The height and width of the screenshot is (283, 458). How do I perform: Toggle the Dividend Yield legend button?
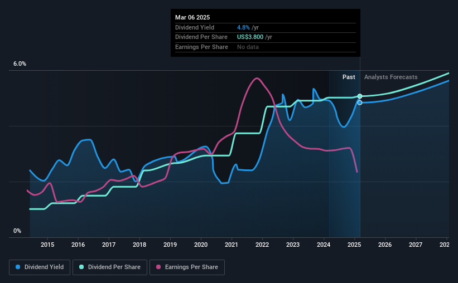40,267
